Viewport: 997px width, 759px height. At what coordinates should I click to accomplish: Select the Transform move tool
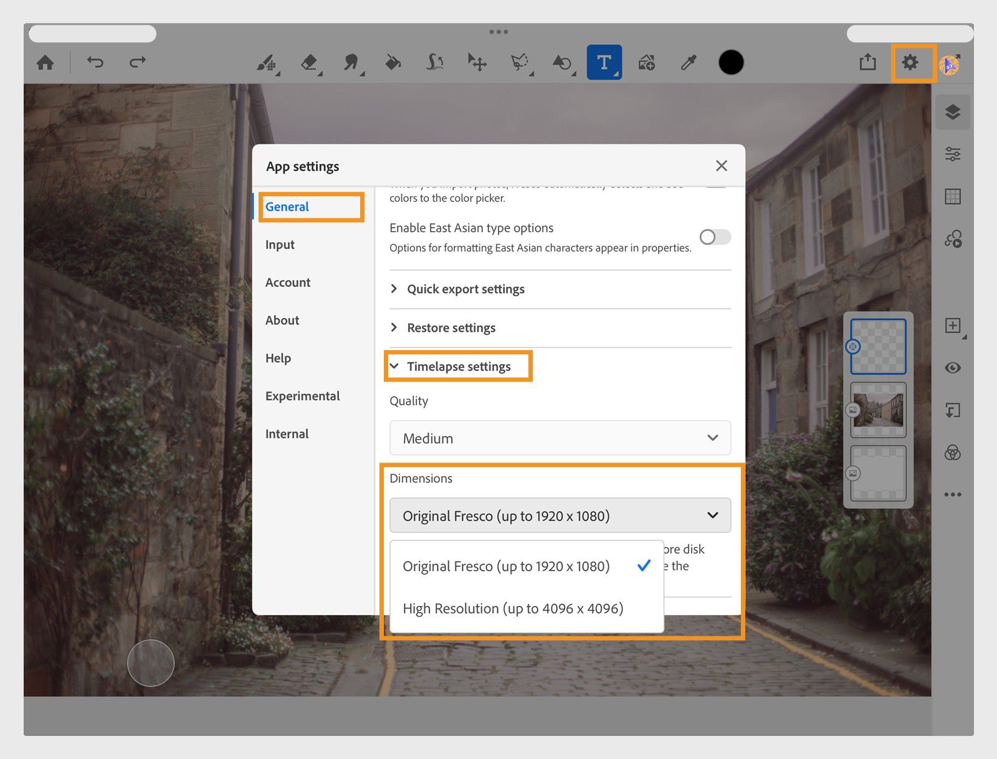point(477,62)
